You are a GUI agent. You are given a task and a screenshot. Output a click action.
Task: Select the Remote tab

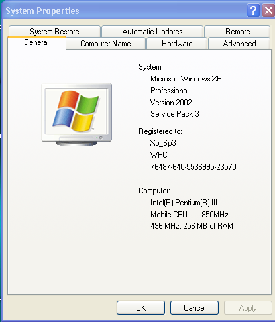click(237, 32)
